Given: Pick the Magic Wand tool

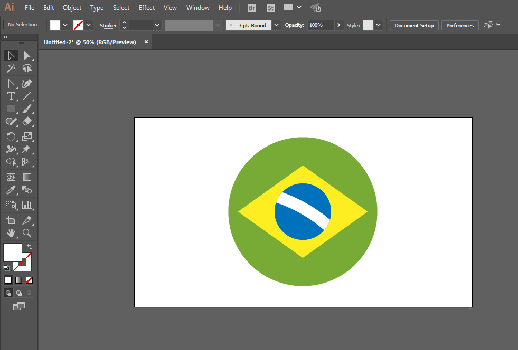Looking at the screenshot, I should (11, 69).
